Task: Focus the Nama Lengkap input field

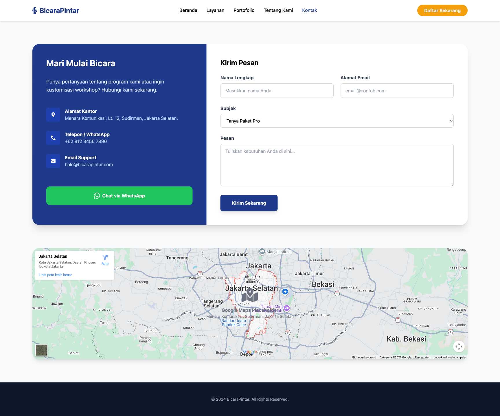Action: click(277, 91)
